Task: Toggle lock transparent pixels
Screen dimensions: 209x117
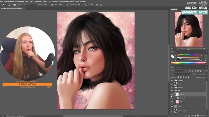Action: 178,77
